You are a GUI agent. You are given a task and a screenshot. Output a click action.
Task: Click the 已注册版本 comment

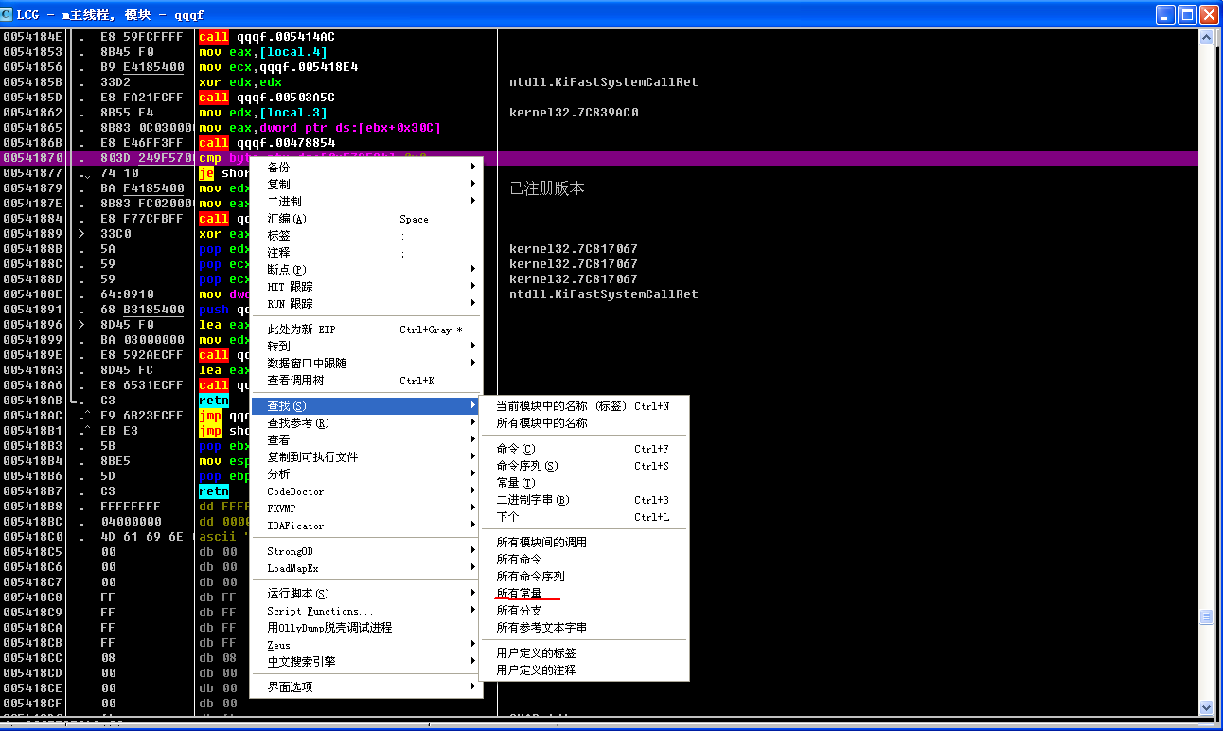click(x=547, y=188)
